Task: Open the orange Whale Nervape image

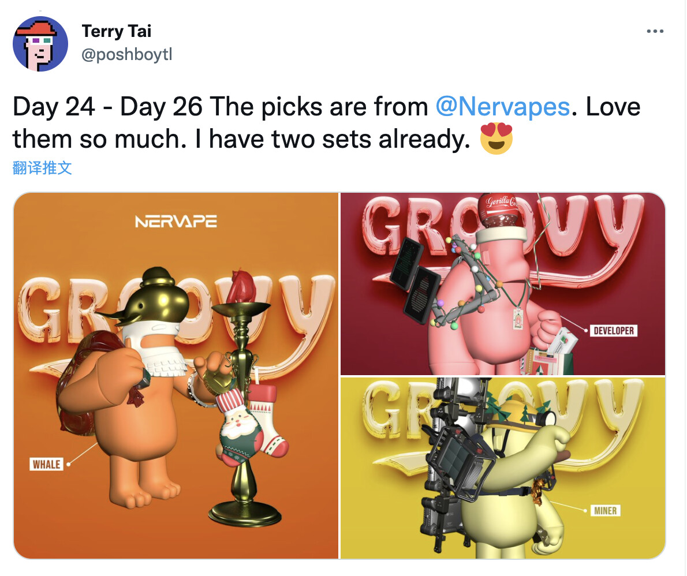Action: click(176, 375)
